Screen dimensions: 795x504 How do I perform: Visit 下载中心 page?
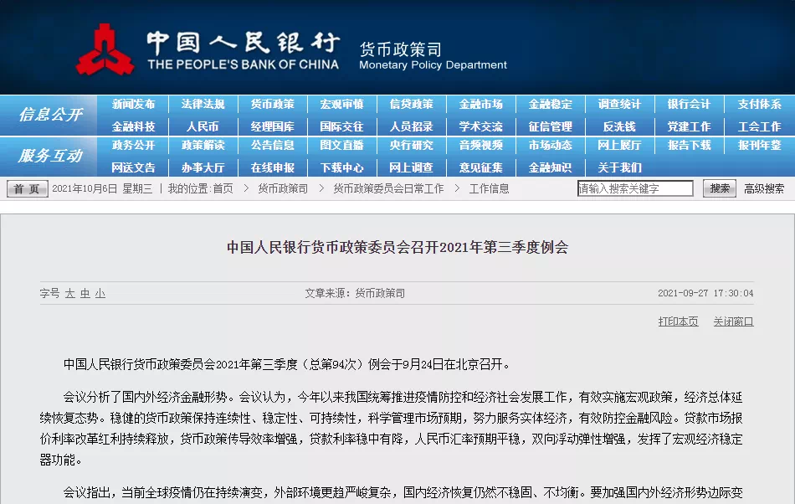[x=341, y=167]
